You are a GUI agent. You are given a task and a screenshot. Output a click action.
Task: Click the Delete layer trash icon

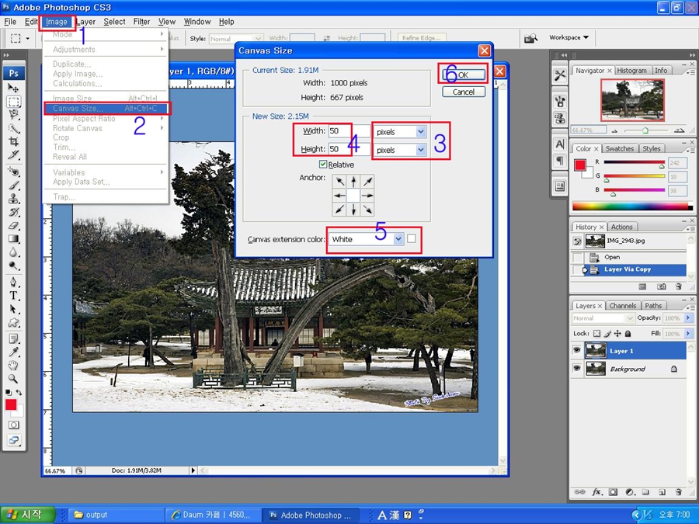pos(678,492)
